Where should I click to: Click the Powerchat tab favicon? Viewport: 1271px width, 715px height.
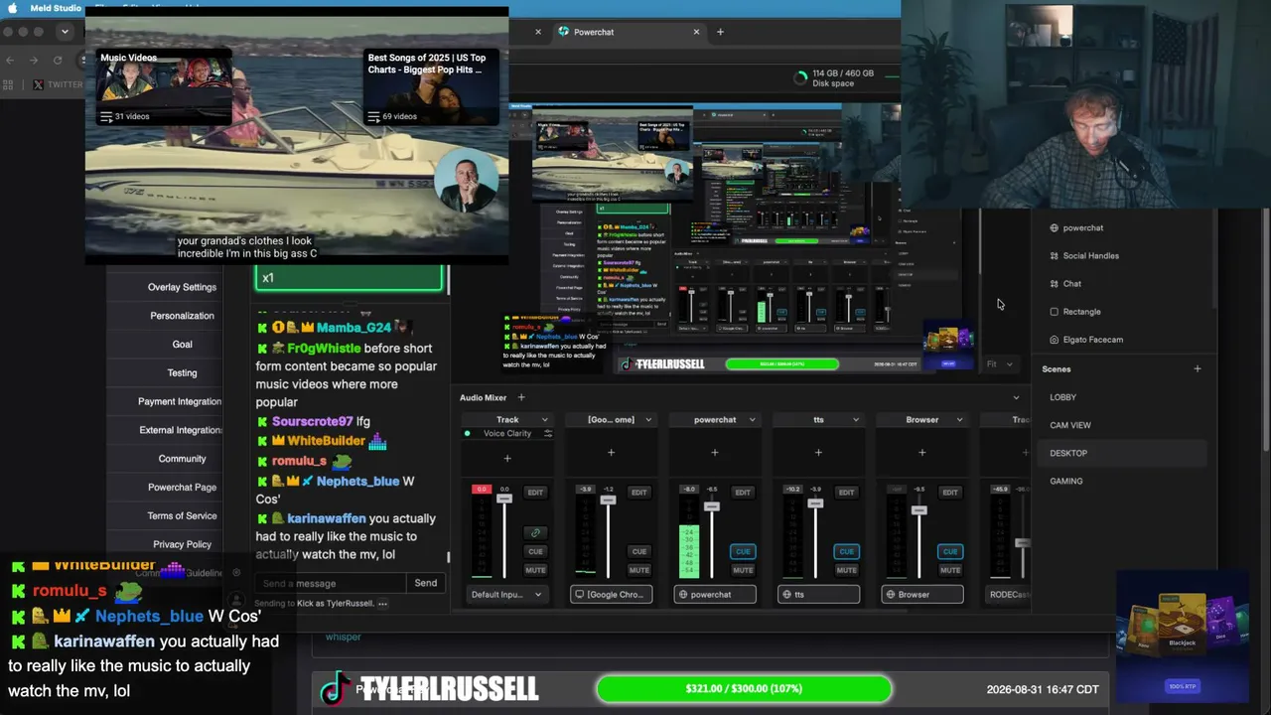564,32
